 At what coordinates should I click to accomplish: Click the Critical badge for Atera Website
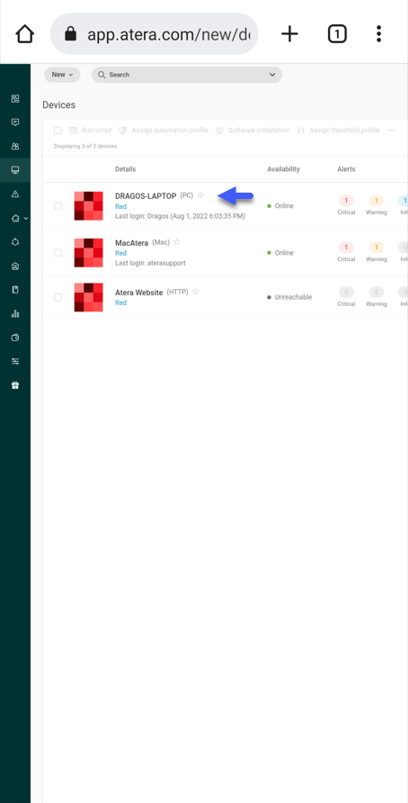pyautogui.click(x=346, y=292)
